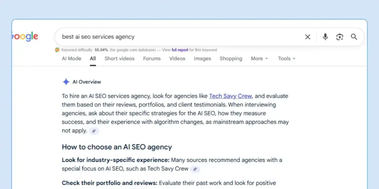Click into the search query text field
The width and height of the screenshot is (379, 189).
(178, 37)
